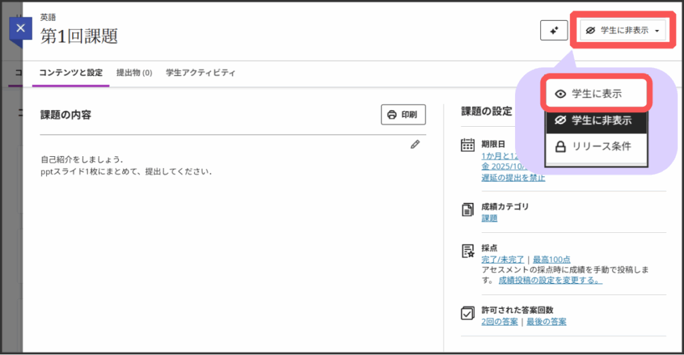The height and width of the screenshot is (355, 684).
Task: Click the 2回の答案 attempts link
Action: [x=500, y=322]
